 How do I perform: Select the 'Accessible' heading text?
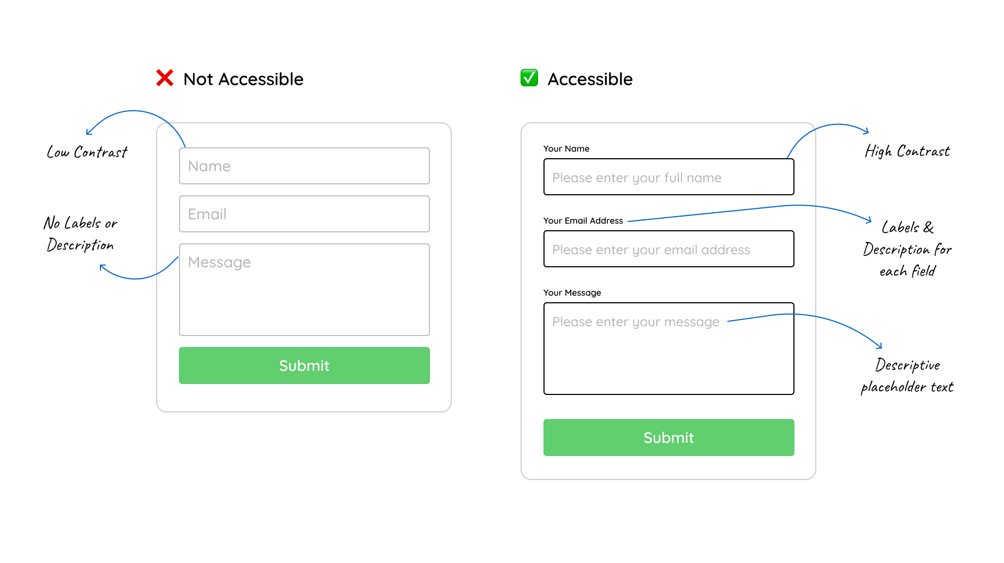590,79
